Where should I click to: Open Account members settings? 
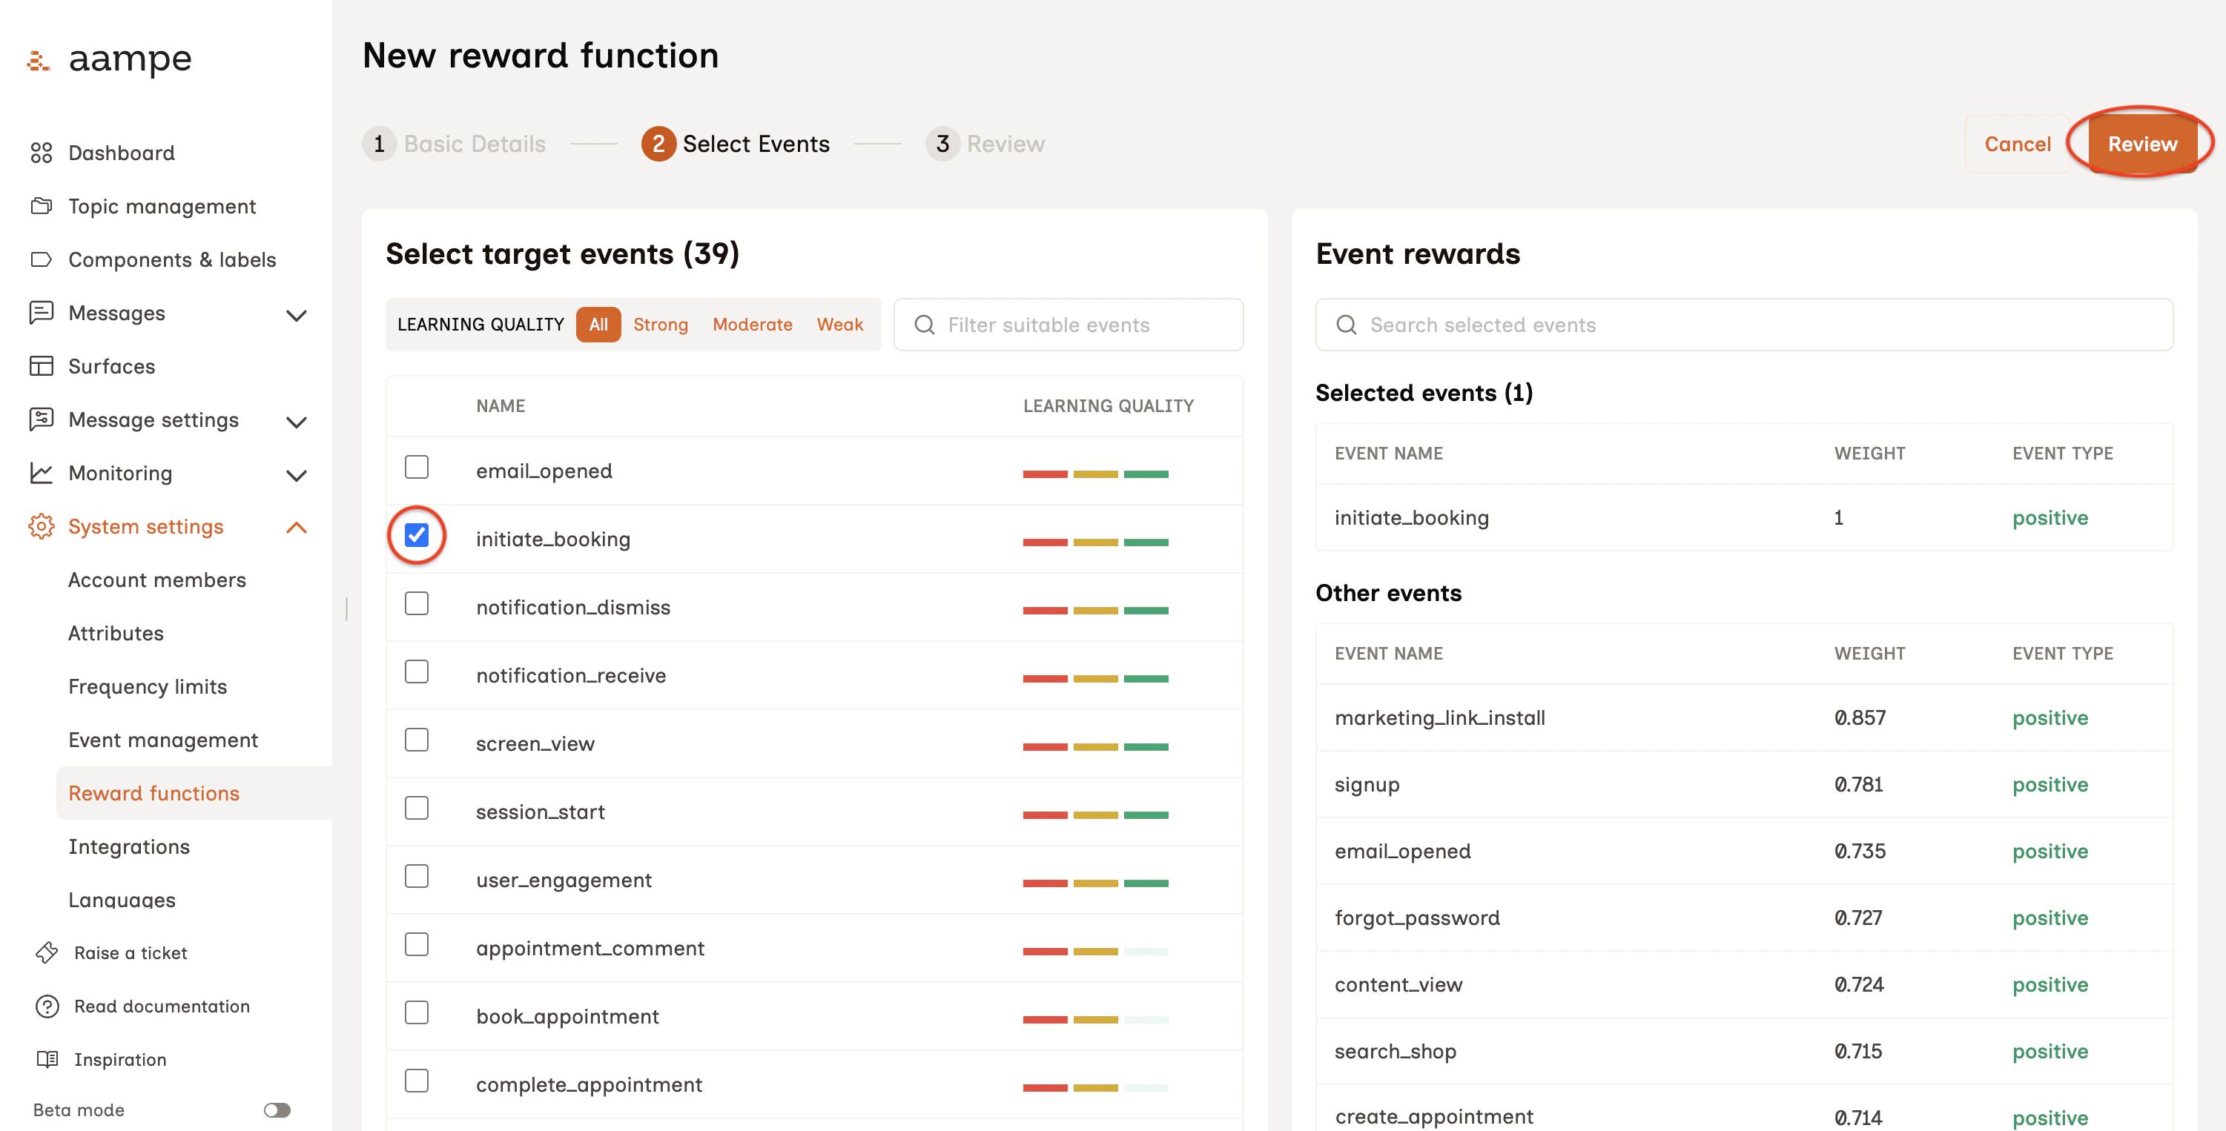click(x=157, y=580)
